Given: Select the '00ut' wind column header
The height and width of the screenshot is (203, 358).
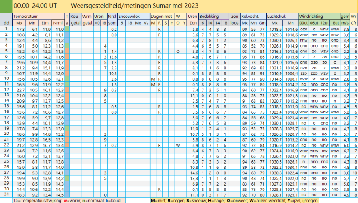Looking at the screenshot, I should coord(304,23).
